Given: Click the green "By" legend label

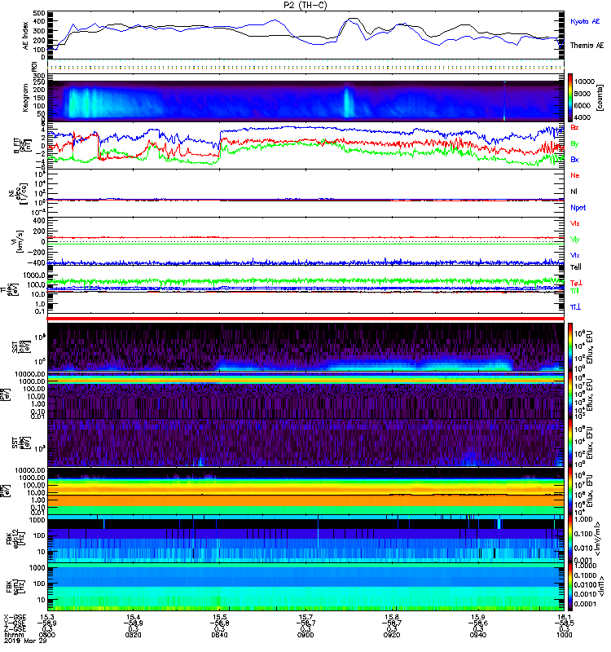Looking at the screenshot, I should 574,143.
